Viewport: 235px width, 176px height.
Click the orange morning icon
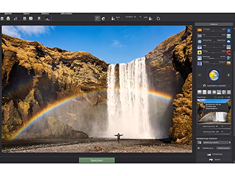(x=199, y=30)
